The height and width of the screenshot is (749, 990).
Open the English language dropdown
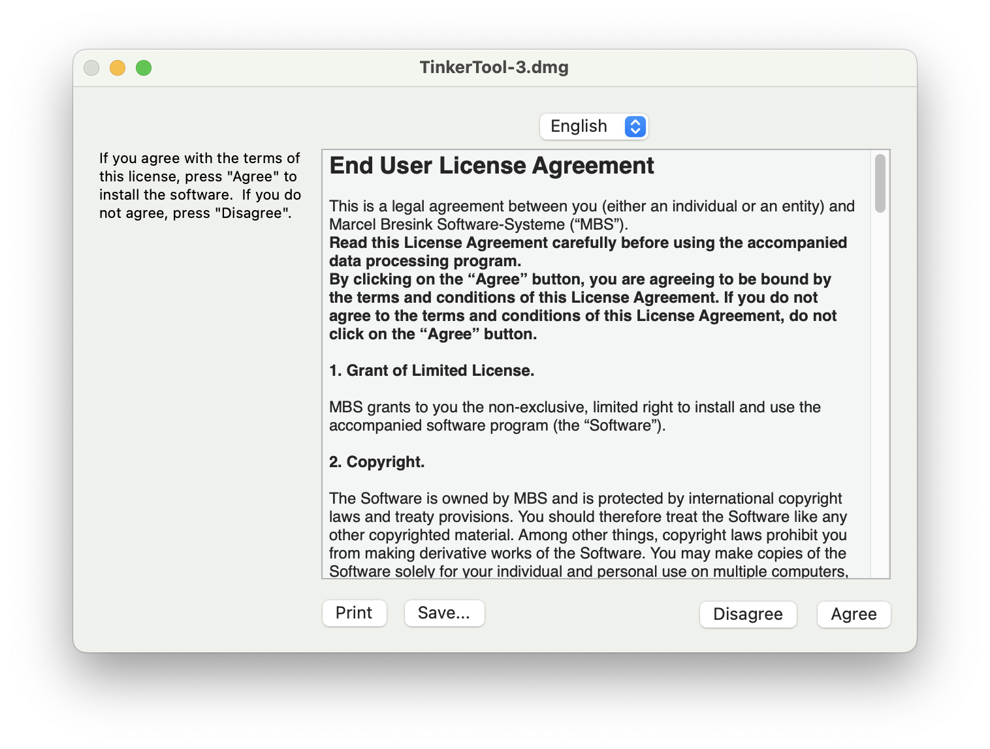(594, 126)
